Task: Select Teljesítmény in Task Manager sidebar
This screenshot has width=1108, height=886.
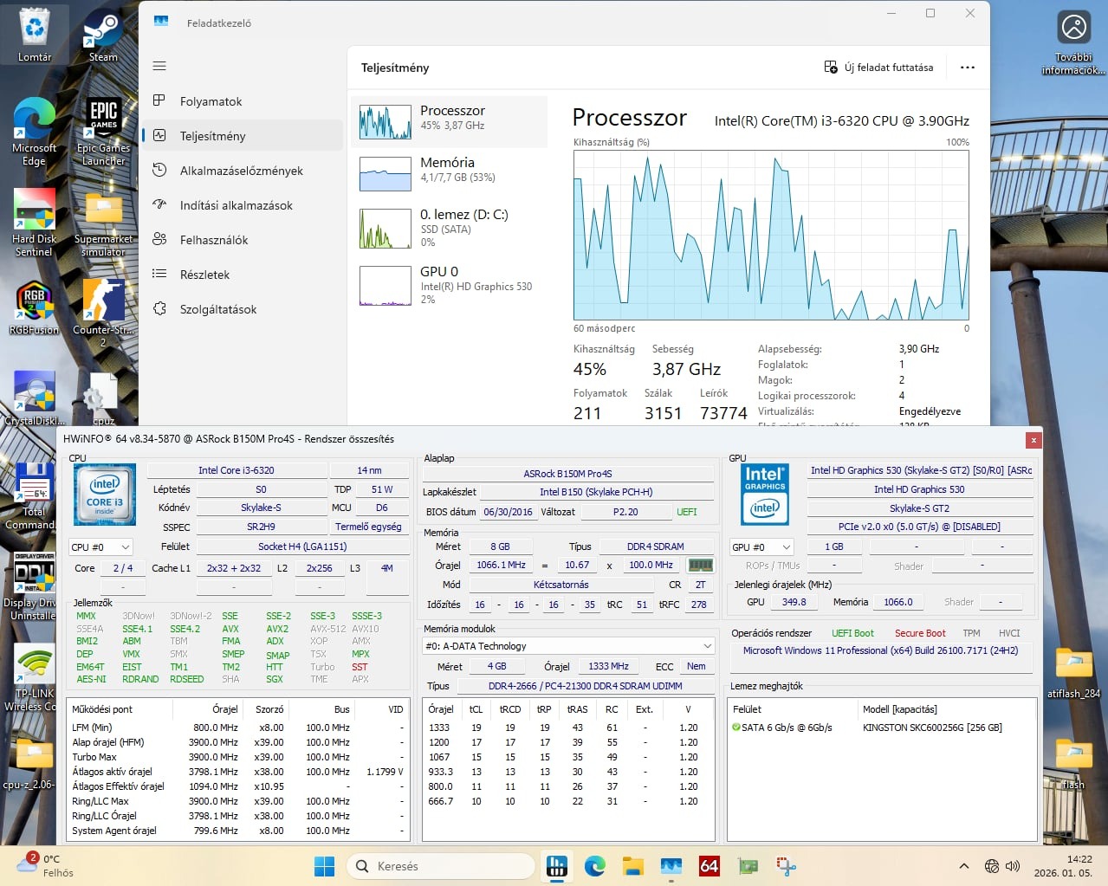Action: coord(243,136)
